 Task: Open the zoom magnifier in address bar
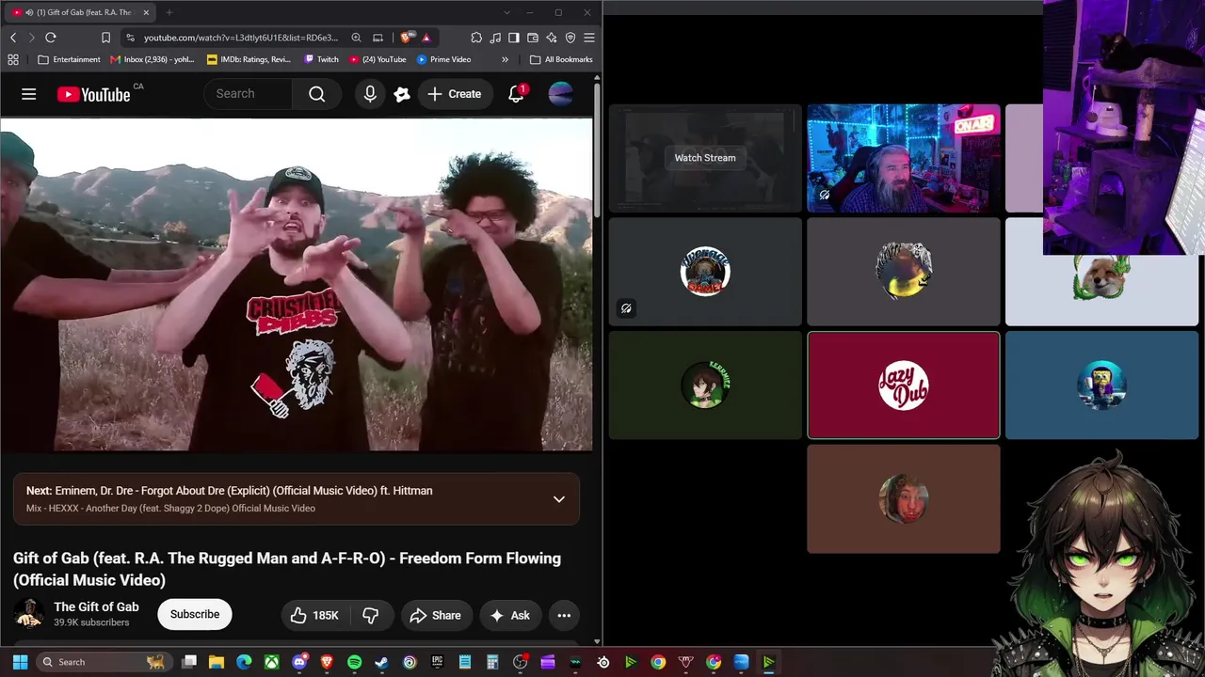click(x=357, y=38)
